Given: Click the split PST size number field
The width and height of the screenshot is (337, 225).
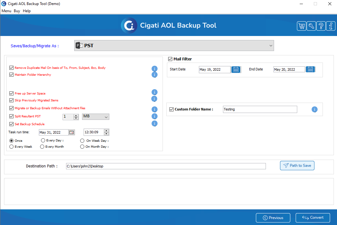Looking at the screenshot, I should 68,117.
